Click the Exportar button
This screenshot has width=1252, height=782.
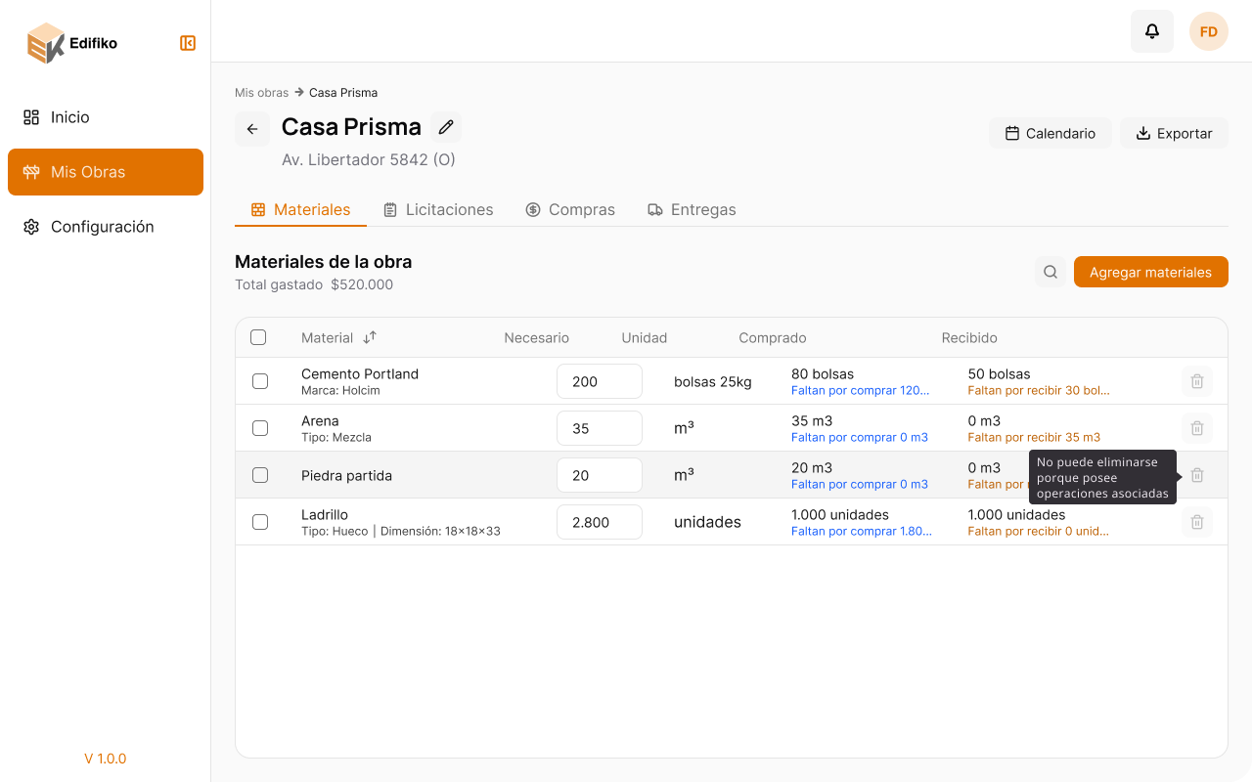pyautogui.click(x=1174, y=133)
